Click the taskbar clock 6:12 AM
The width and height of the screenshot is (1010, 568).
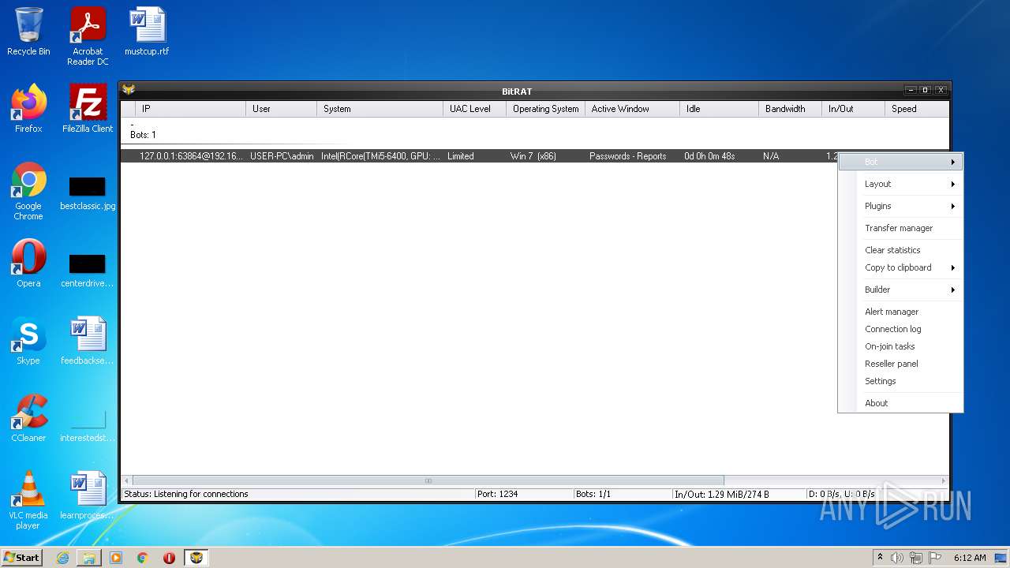[x=970, y=558]
